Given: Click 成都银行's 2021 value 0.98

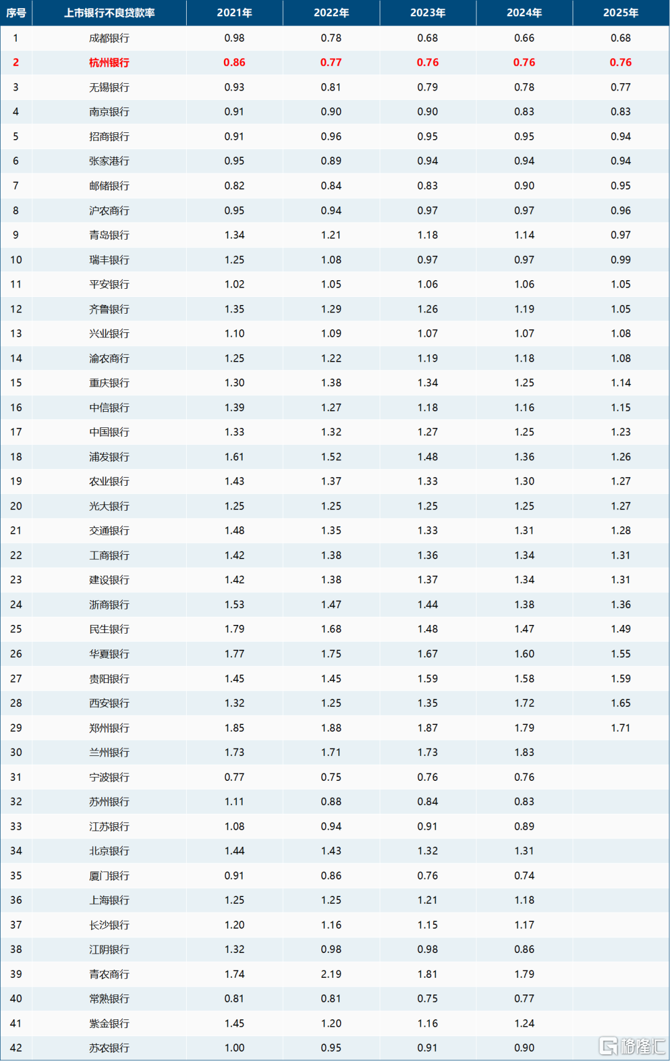Looking at the screenshot, I should pyautogui.click(x=234, y=39).
